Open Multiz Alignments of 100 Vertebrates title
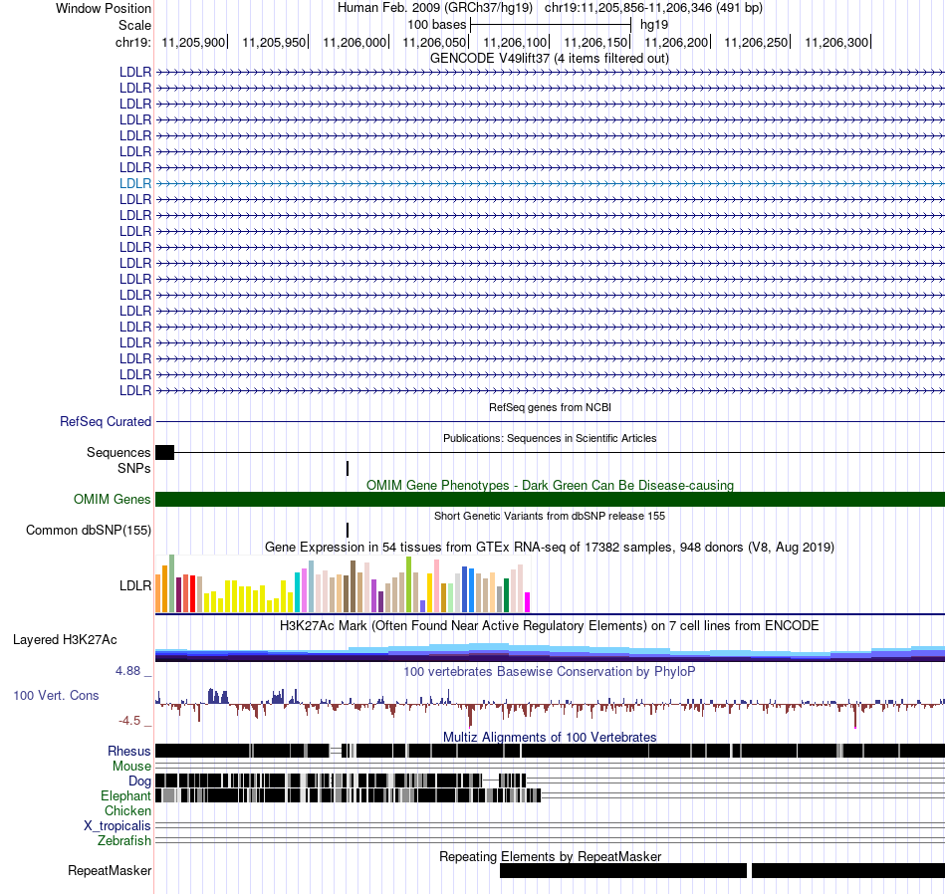Screen dimensions: 946x894 [550, 737]
